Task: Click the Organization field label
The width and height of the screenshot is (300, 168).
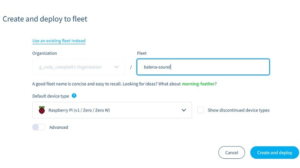Action: (x=45, y=53)
